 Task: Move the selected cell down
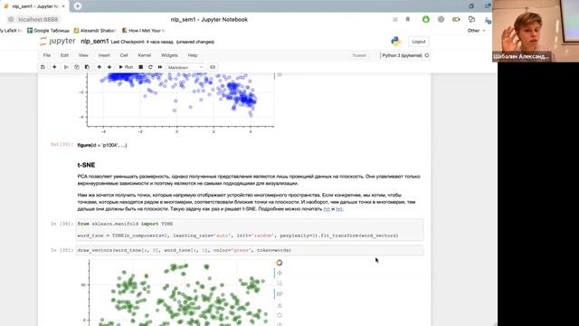tap(109, 67)
